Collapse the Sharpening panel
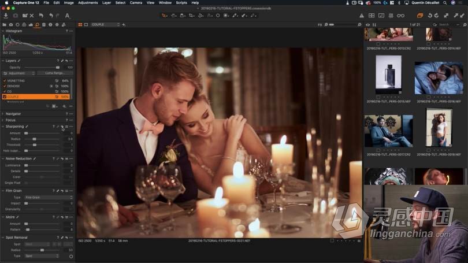Viewport: 468px width, 263px height. pyautogui.click(x=3, y=127)
